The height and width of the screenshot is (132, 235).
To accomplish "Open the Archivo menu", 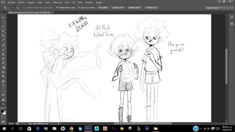I will pyautogui.click(x=11, y=2).
